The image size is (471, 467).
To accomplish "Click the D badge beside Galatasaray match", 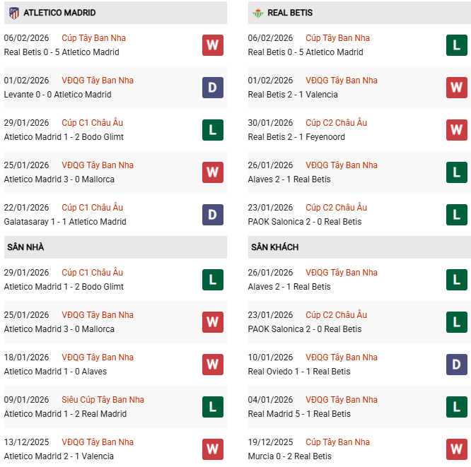I will (212, 215).
